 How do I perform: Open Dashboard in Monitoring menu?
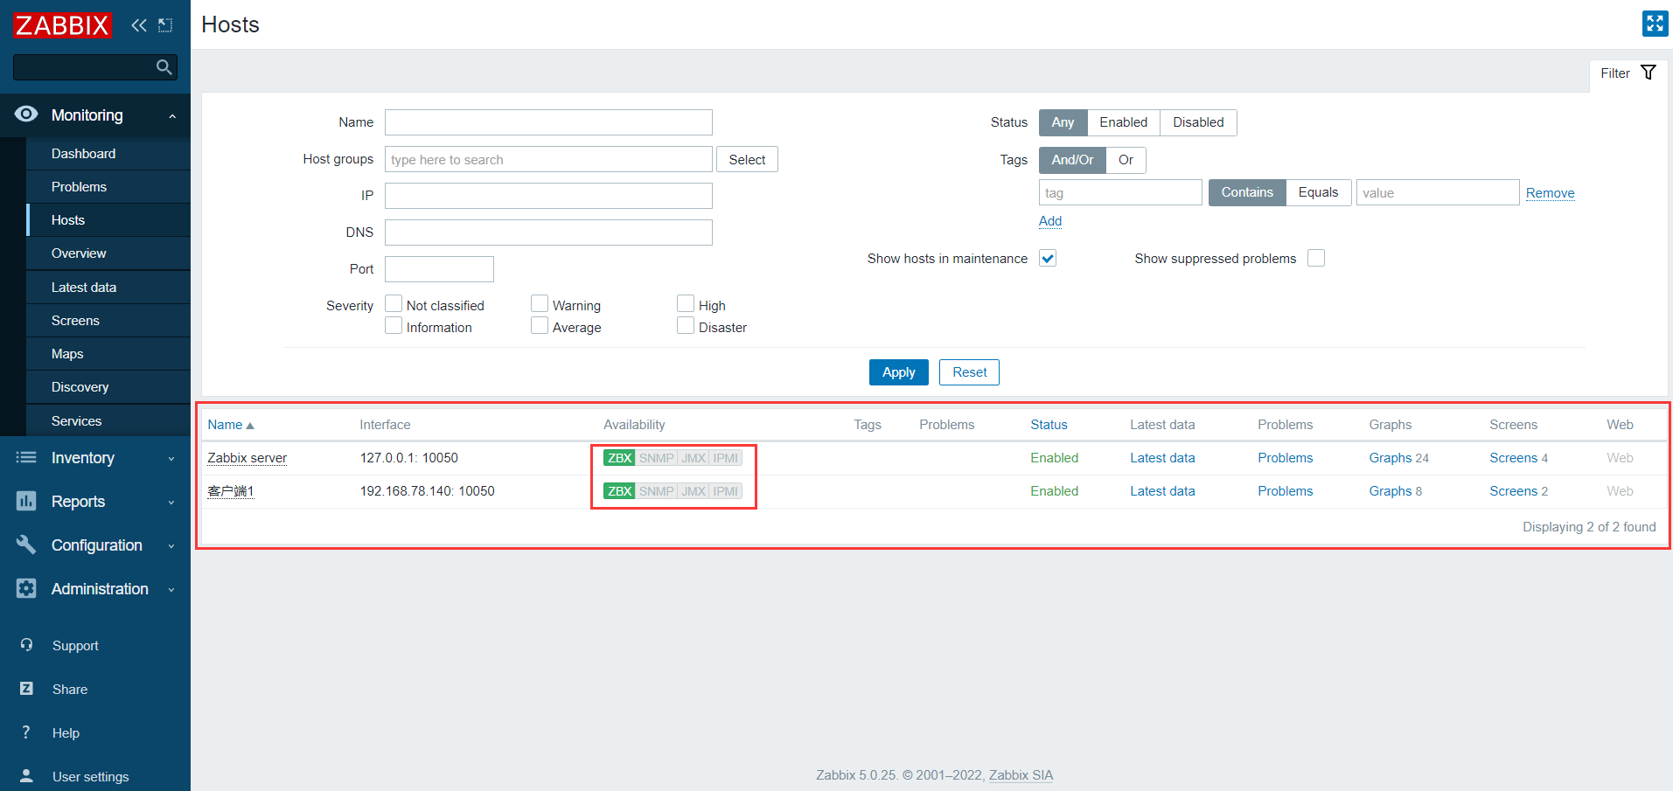pos(108,154)
